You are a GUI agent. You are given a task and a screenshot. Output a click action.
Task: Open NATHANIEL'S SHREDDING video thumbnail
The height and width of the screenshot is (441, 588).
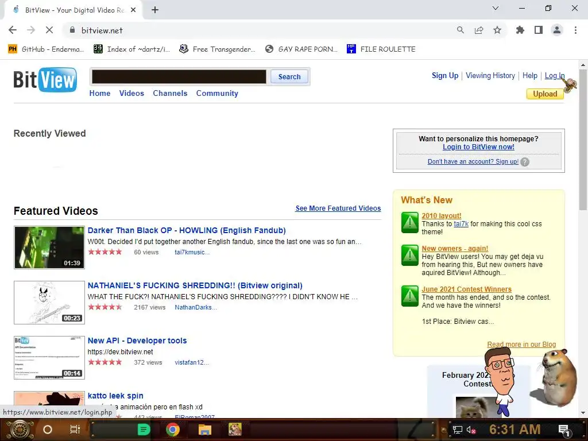coord(49,302)
